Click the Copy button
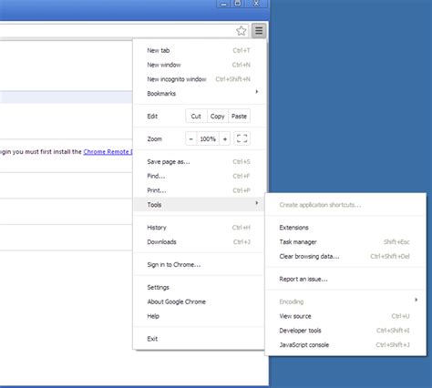This screenshot has height=388, width=432. tap(218, 117)
